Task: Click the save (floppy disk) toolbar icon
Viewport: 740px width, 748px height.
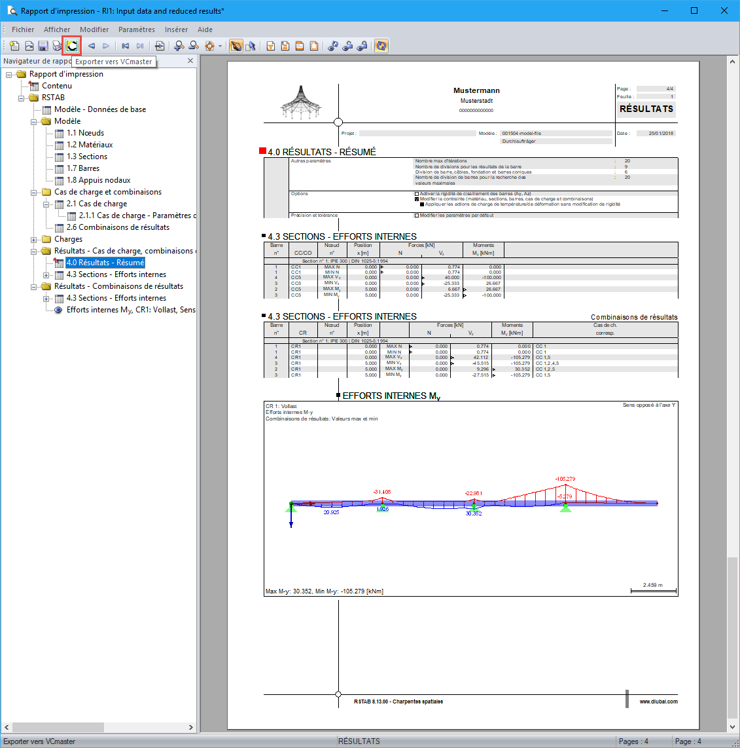Action: pos(43,46)
